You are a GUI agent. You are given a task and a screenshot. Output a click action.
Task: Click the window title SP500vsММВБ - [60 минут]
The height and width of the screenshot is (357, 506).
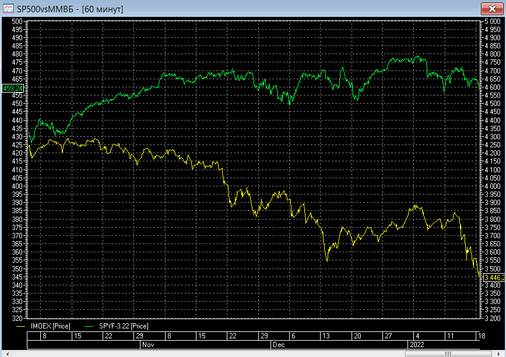coord(70,9)
